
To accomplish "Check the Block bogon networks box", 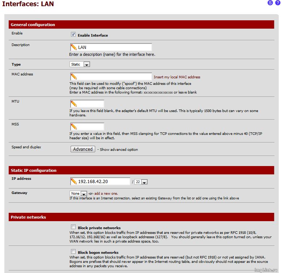I will point(73,251).
